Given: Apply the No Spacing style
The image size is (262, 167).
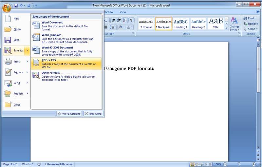Looking at the screenshot, I should pyautogui.click(x=163, y=24).
